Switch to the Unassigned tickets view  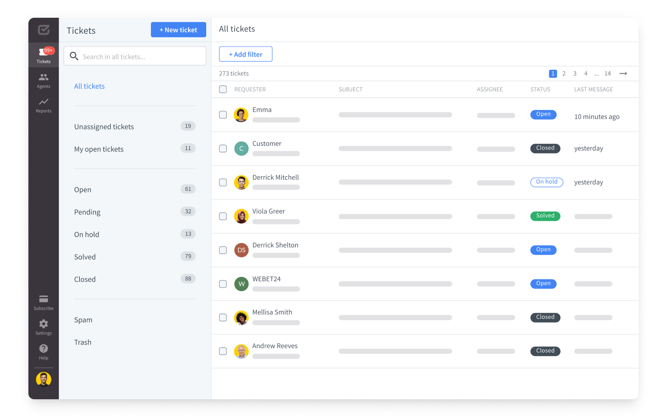pyautogui.click(x=104, y=126)
